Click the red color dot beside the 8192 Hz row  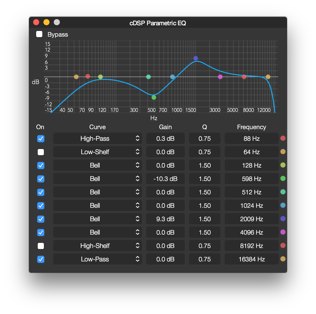coord(283,245)
